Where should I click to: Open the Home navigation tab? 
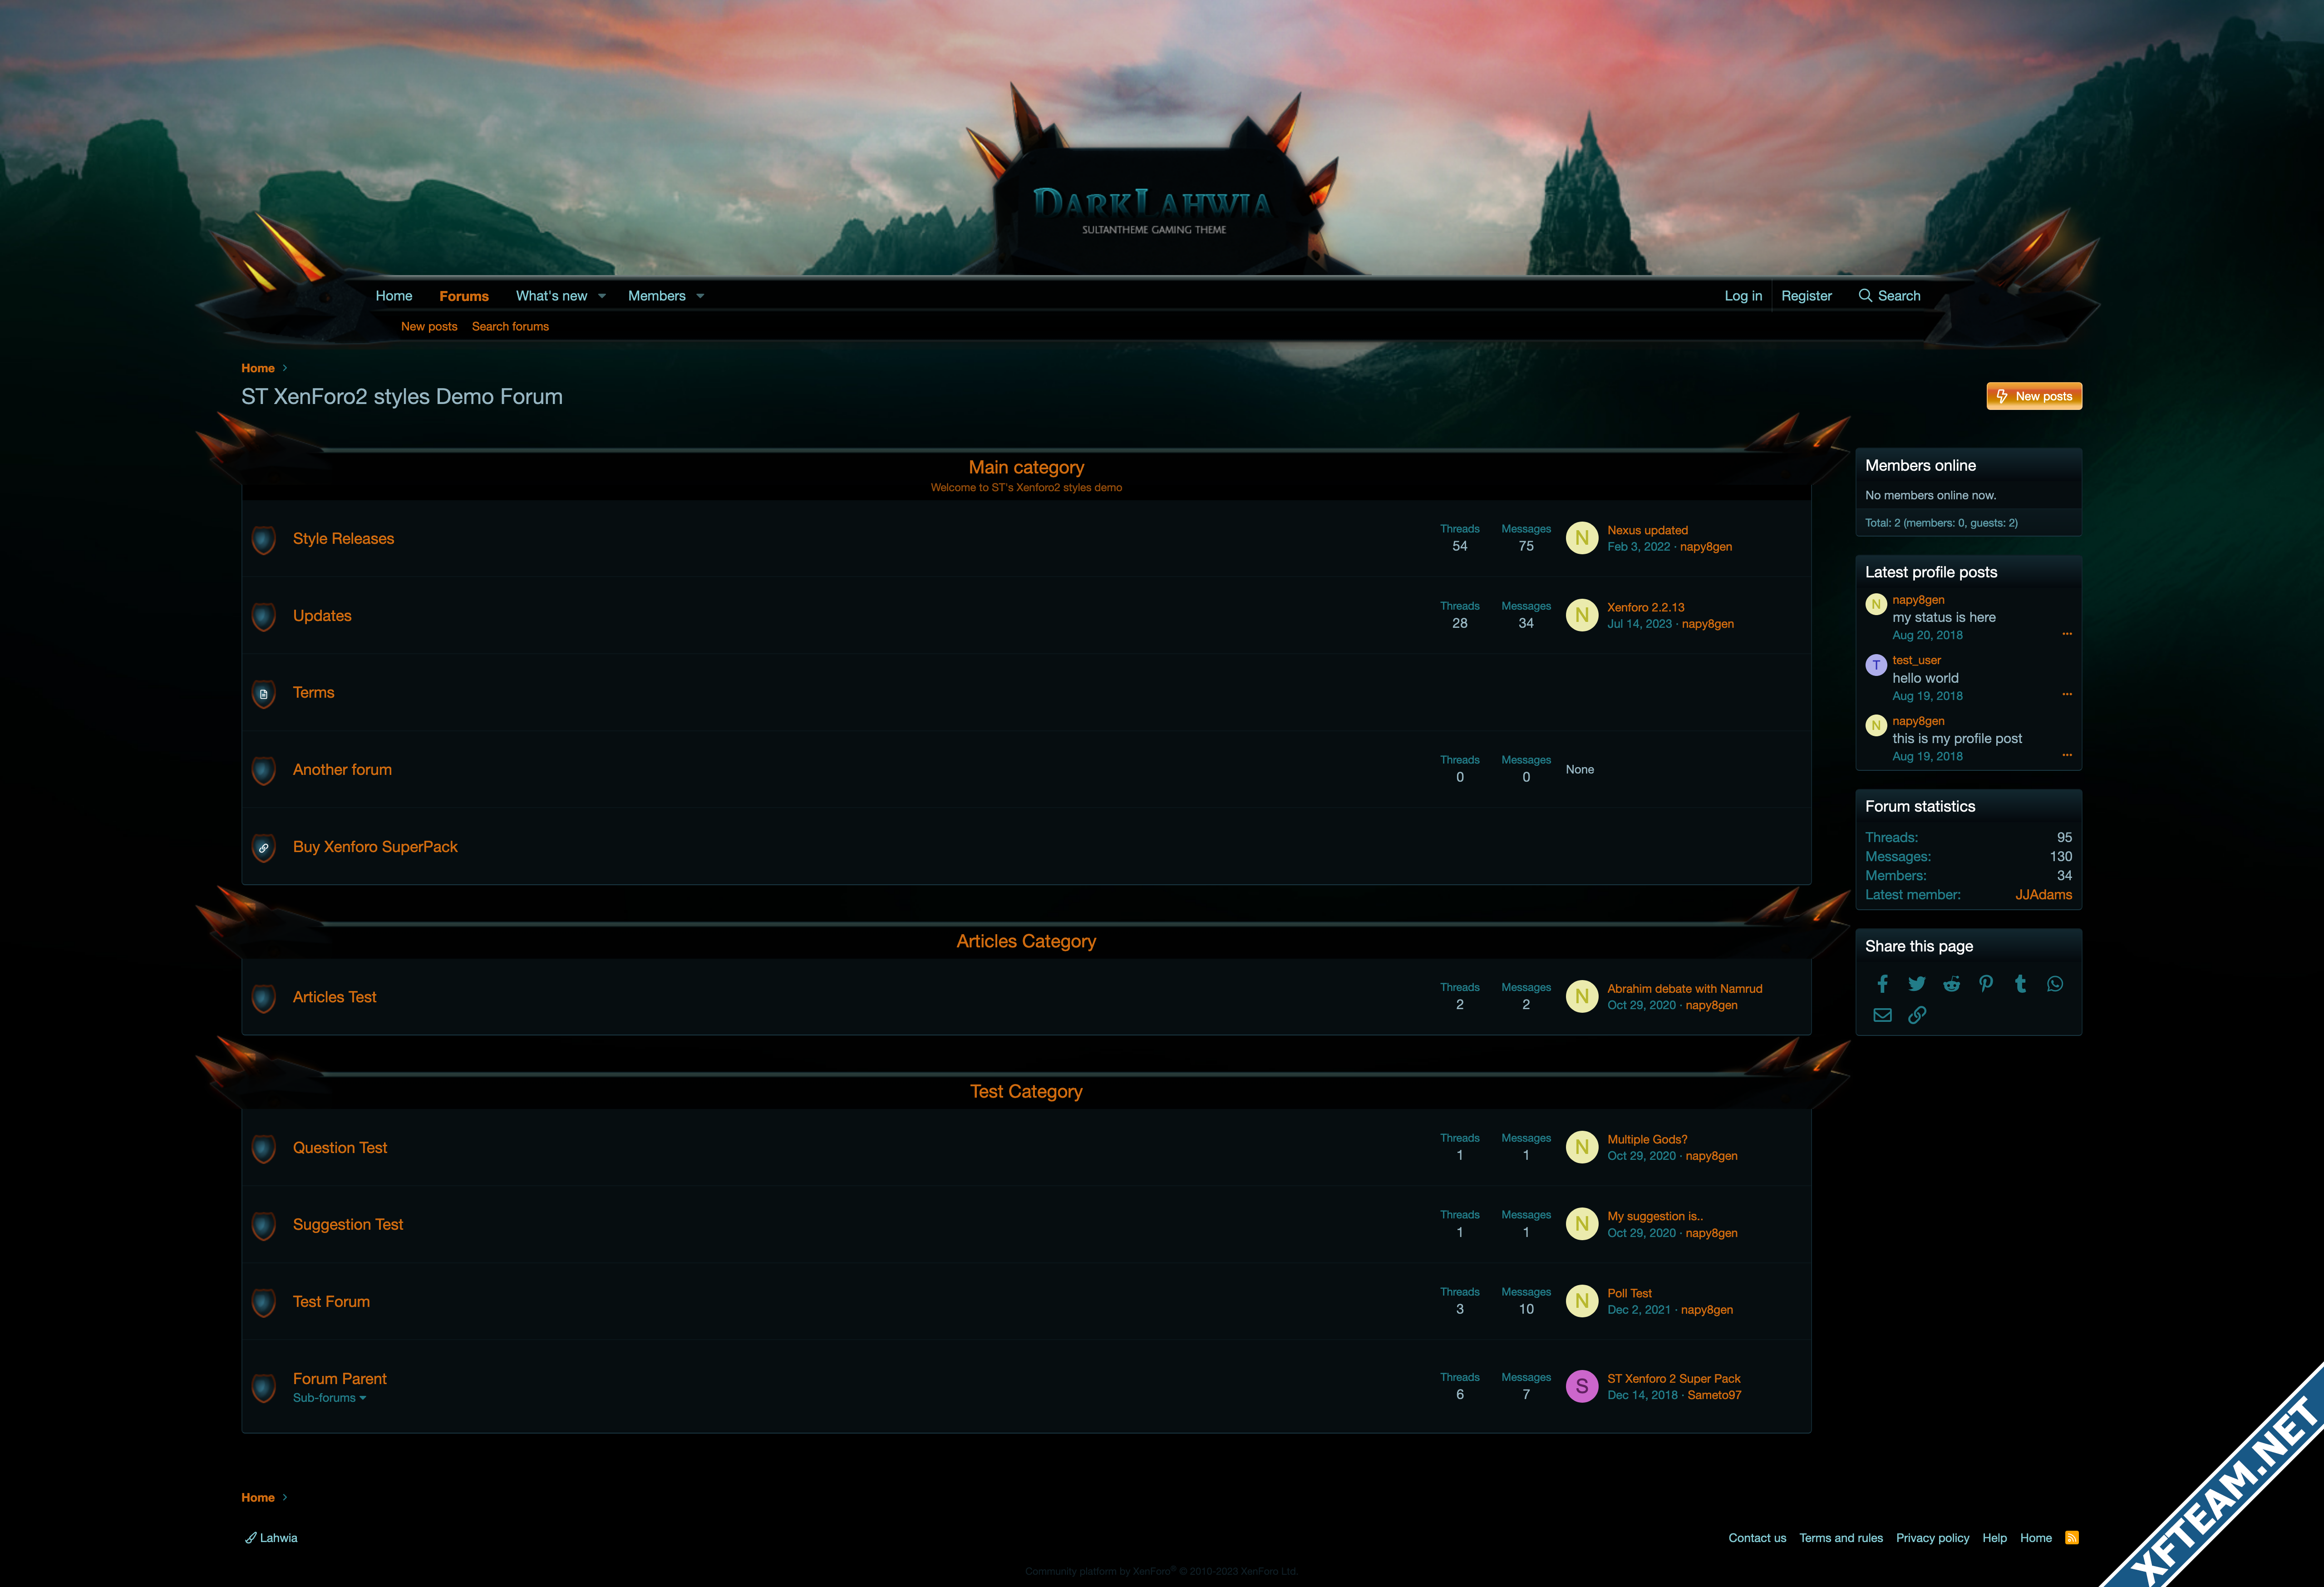pyautogui.click(x=394, y=296)
